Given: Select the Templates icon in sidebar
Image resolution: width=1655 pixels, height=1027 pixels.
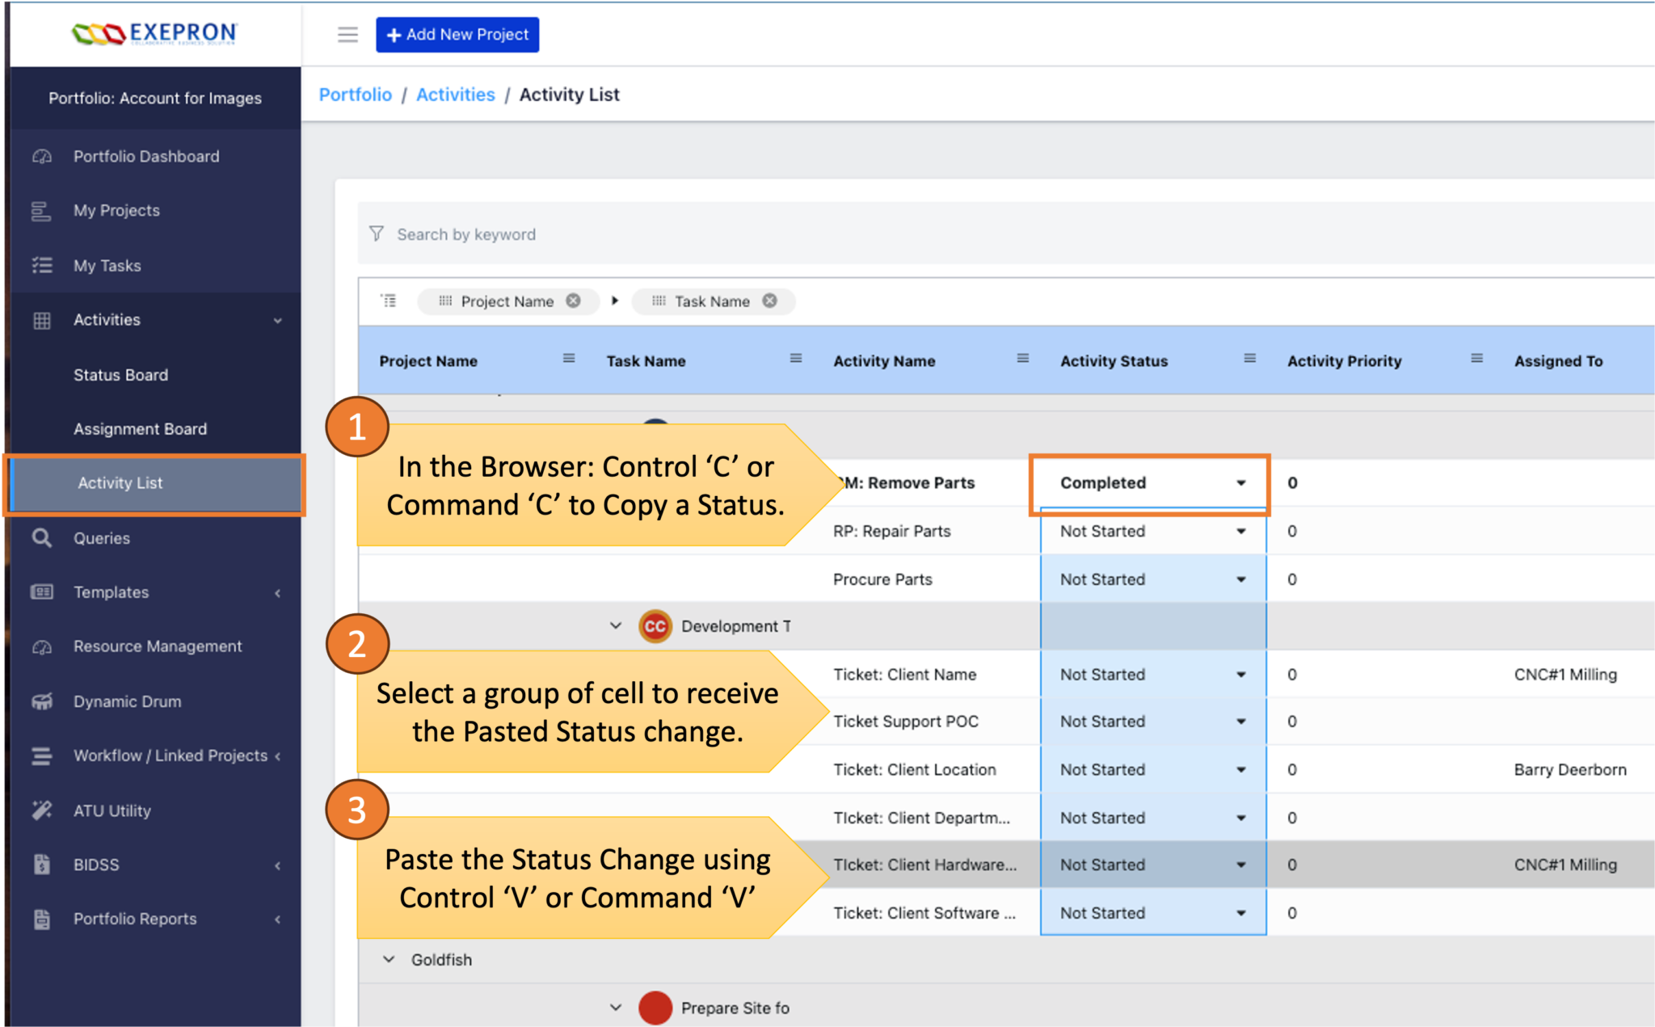Looking at the screenshot, I should coord(42,591).
